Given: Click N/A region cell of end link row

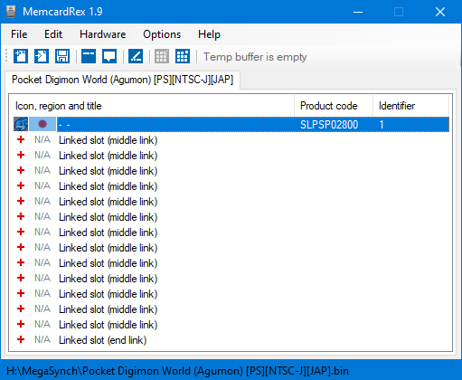Looking at the screenshot, I should click(x=42, y=339).
